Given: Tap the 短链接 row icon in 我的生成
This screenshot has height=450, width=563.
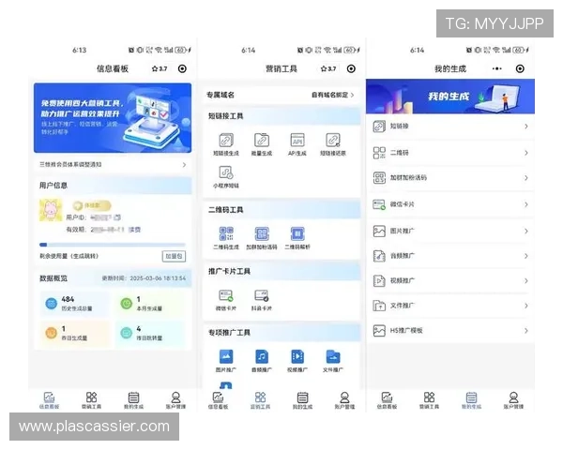Looking at the screenshot, I should click(x=379, y=127).
